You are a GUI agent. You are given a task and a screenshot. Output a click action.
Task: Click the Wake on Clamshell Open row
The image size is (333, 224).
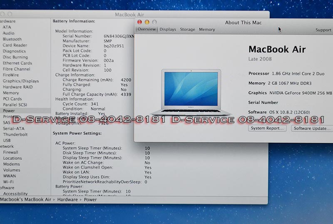coord(107,167)
